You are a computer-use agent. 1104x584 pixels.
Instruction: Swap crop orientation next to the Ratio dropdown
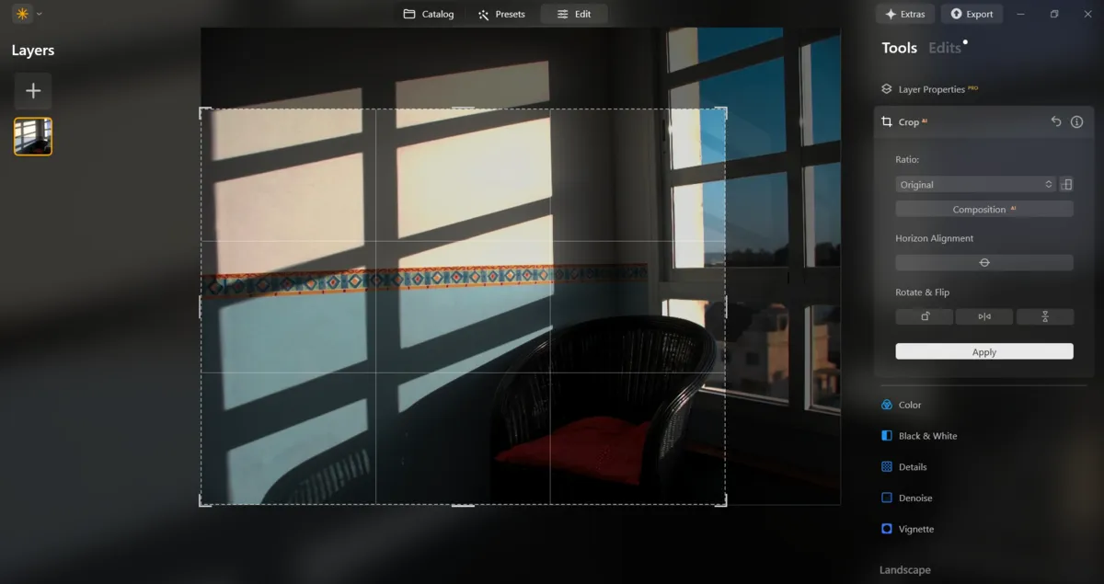pyautogui.click(x=1067, y=184)
